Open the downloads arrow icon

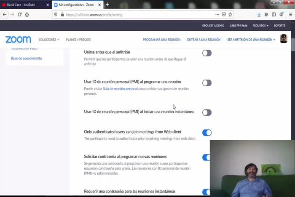click(259, 14)
